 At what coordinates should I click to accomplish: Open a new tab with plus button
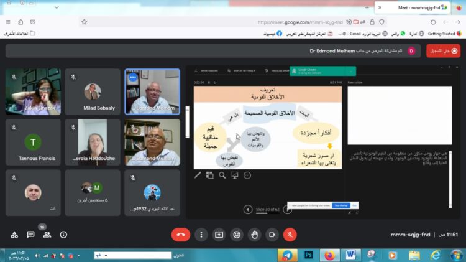[367, 7]
